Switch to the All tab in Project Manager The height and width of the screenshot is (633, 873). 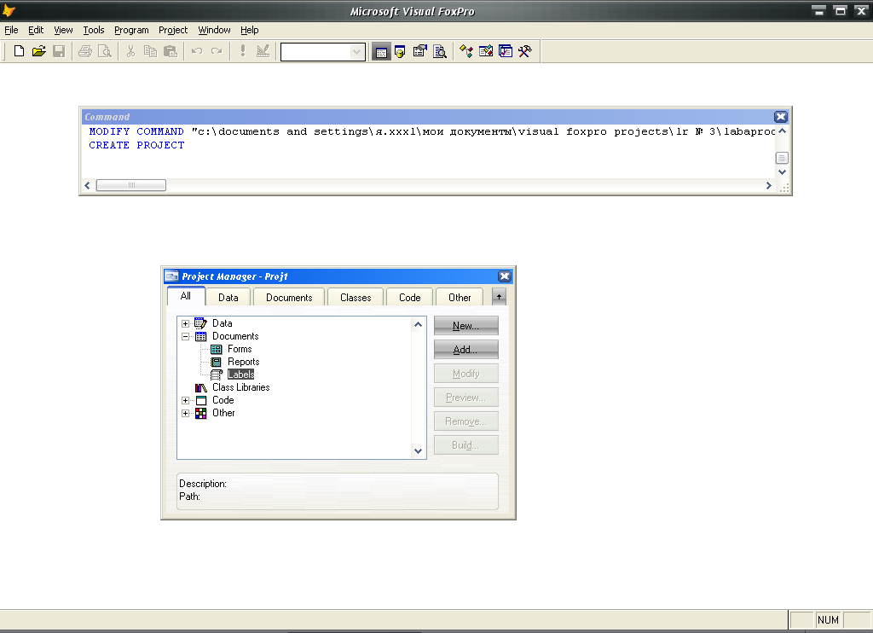coord(186,296)
